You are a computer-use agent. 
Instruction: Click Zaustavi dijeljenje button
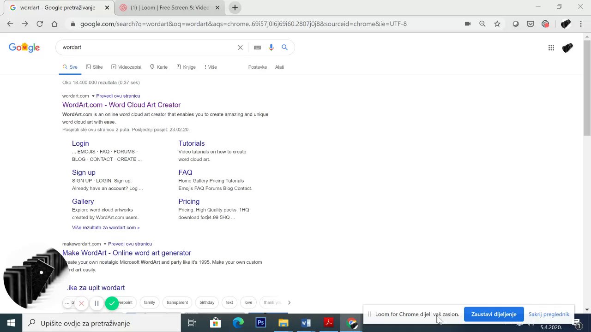[x=494, y=314]
